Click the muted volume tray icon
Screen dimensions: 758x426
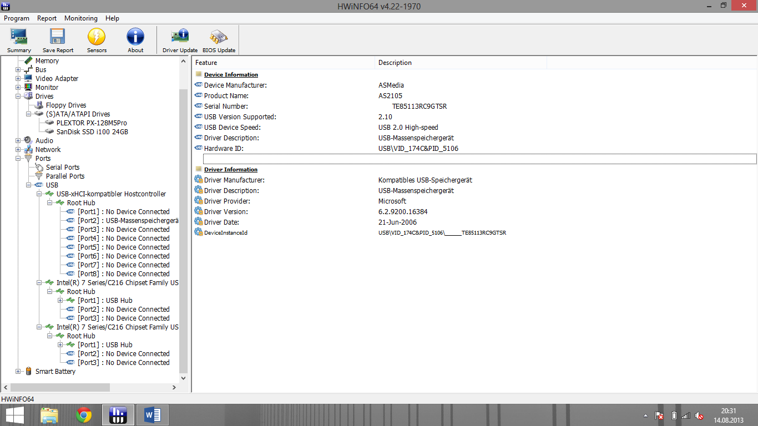[x=699, y=415]
